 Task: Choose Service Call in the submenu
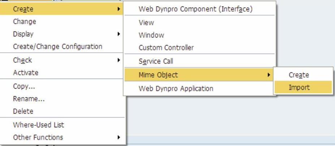point(199,61)
